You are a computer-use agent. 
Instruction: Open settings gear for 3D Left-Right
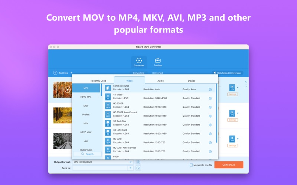210,134
